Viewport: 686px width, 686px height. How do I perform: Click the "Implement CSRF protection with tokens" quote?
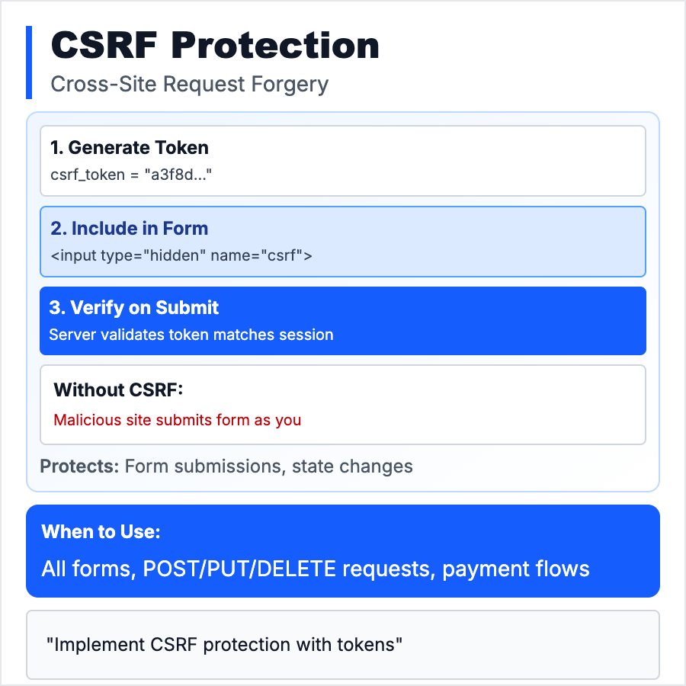224,645
